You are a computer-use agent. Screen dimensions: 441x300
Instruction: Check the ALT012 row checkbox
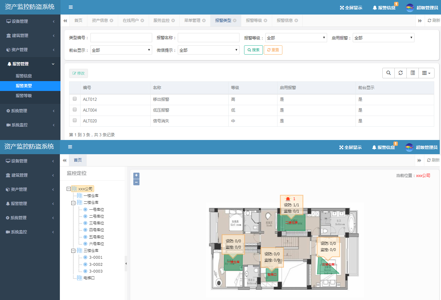pos(75,99)
